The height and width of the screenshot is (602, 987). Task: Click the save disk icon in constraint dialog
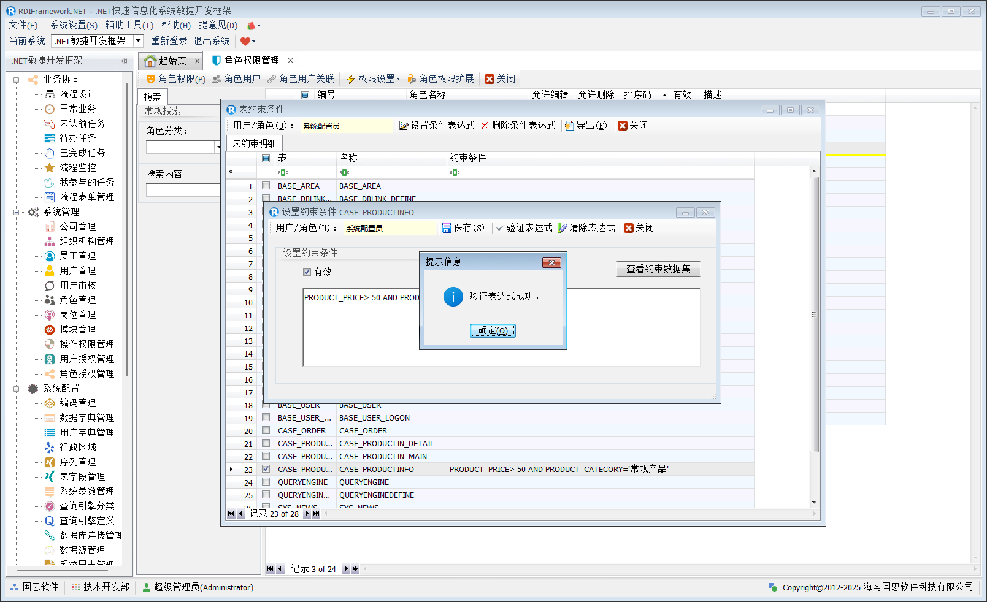[447, 228]
